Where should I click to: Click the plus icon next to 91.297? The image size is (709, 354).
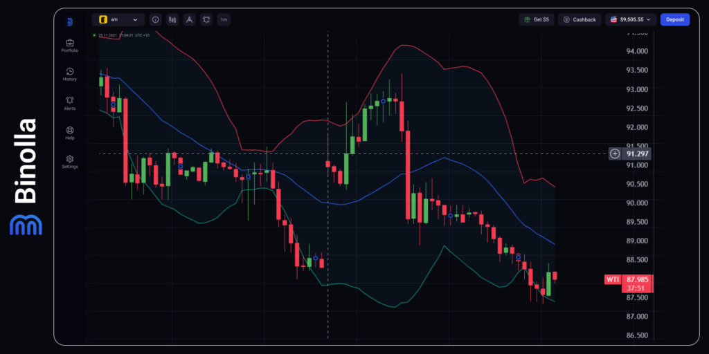[615, 154]
